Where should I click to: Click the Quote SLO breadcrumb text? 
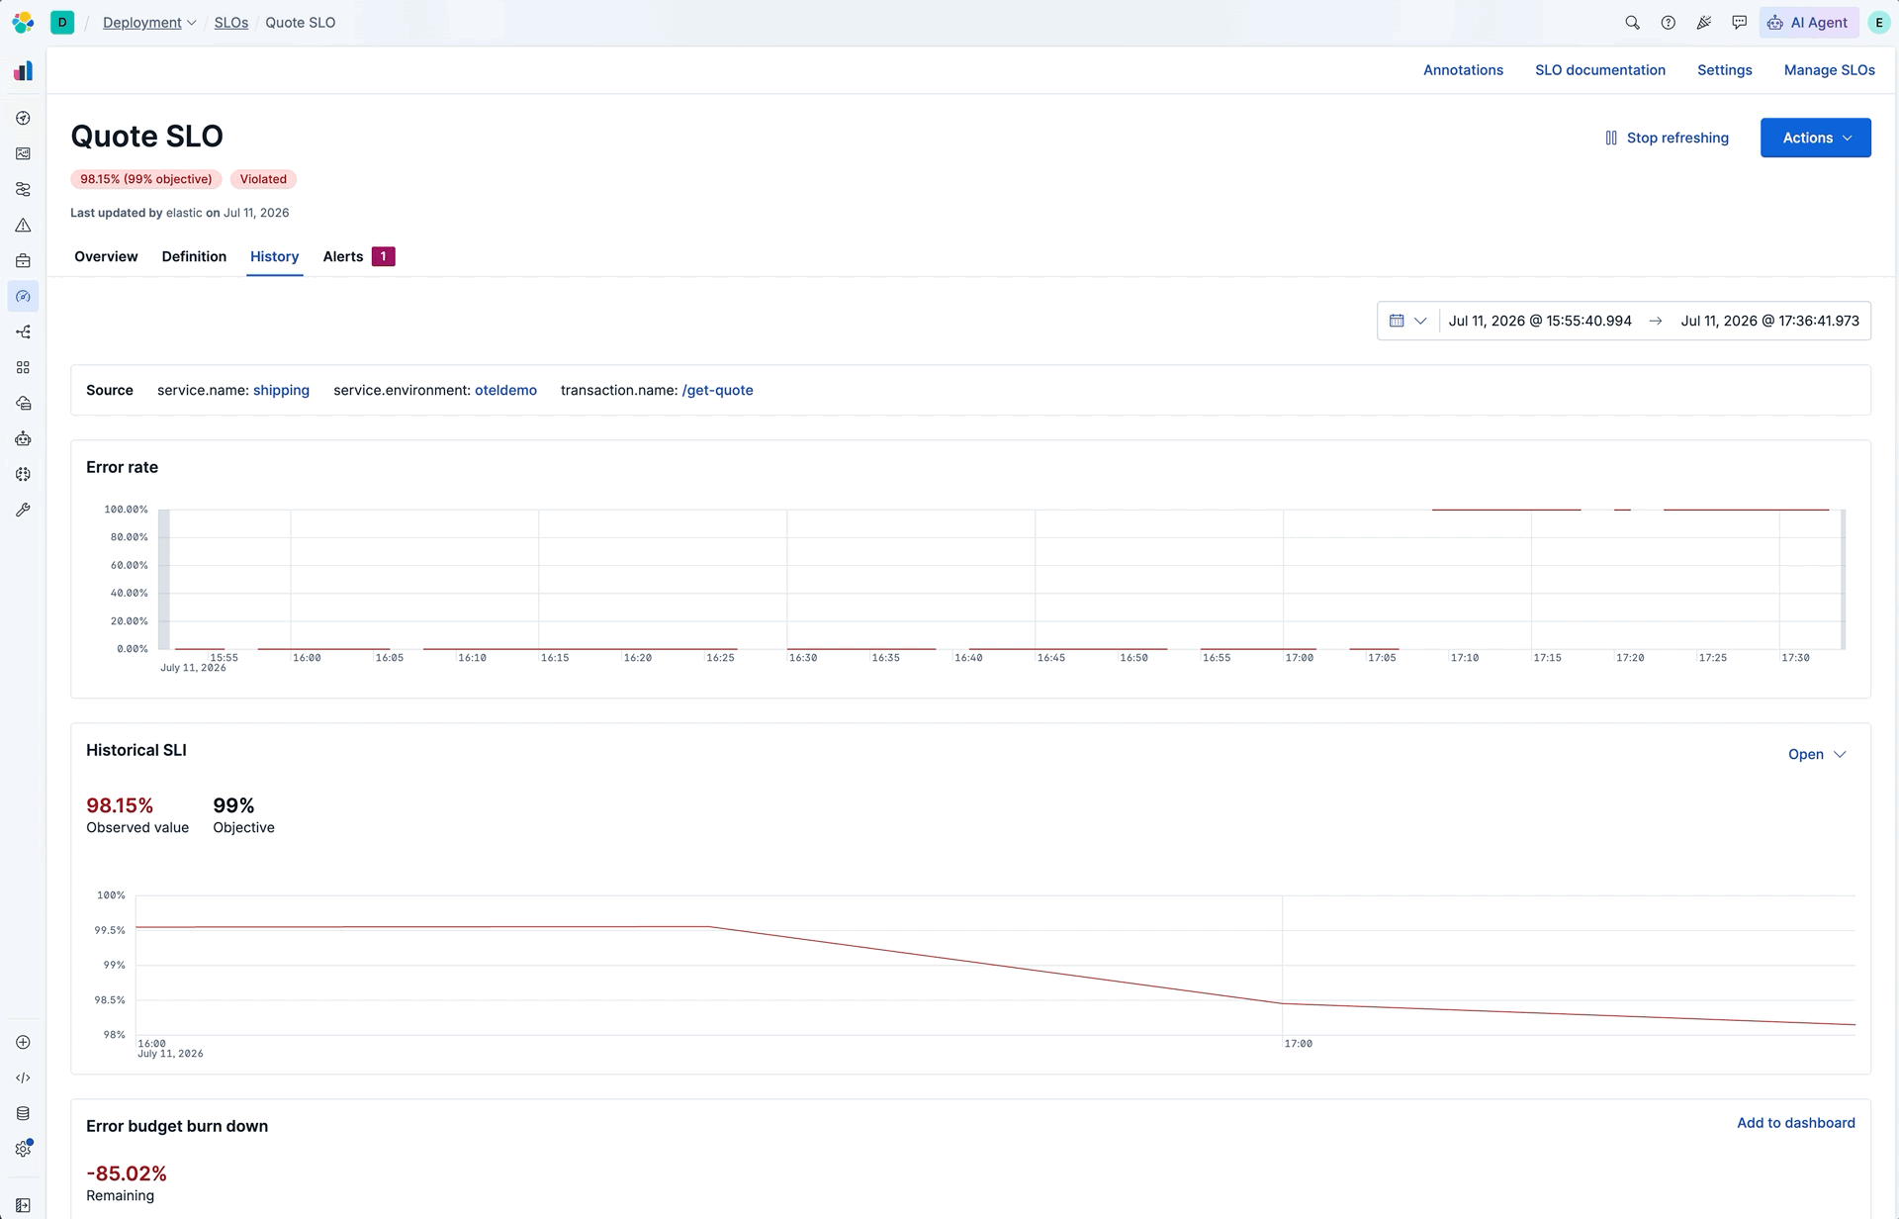tap(300, 22)
